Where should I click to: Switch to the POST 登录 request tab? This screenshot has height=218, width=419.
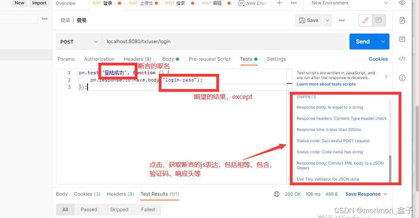[x=107, y=3]
